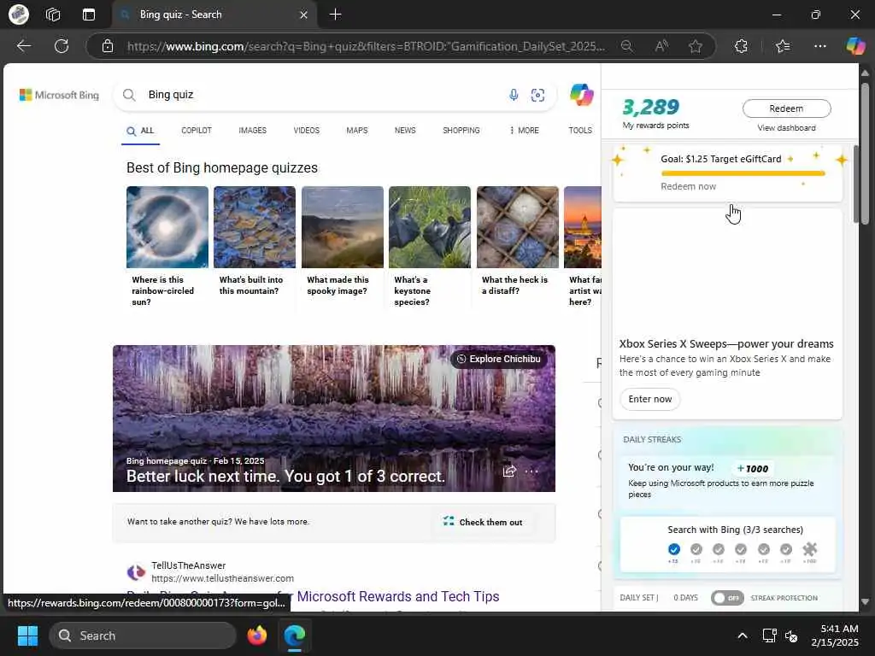Open What the heck is a distaff quiz
This screenshot has height=656, width=875.
(x=517, y=227)
